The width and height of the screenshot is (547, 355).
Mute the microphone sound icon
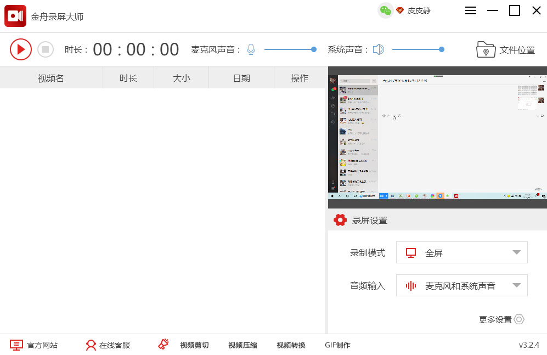click(251, 49)
